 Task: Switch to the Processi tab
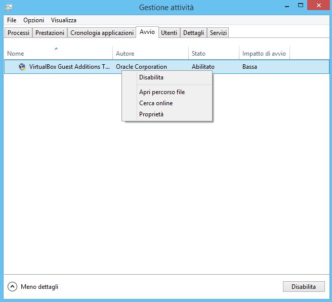click(18, 32)
